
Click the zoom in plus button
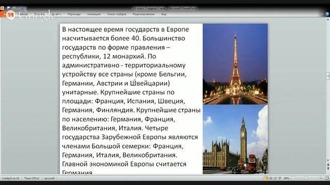(321, 178)
